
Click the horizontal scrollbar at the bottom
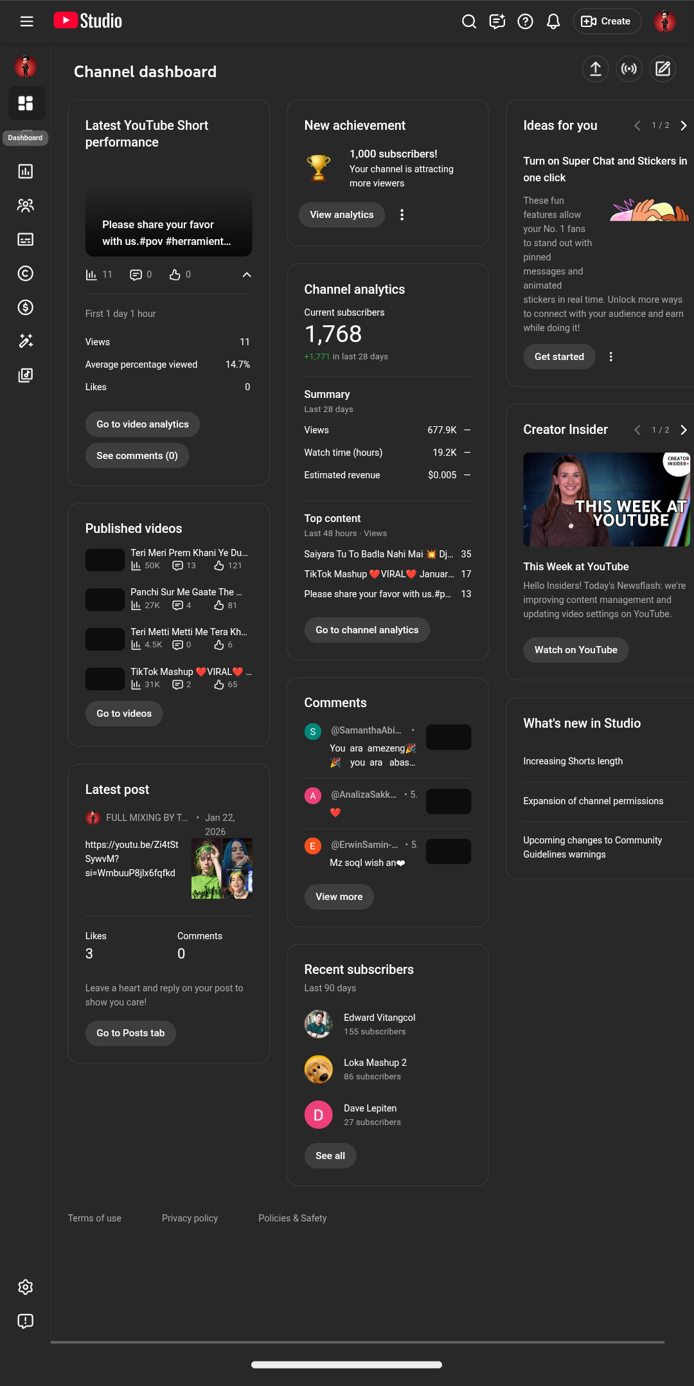point(357,1342)
